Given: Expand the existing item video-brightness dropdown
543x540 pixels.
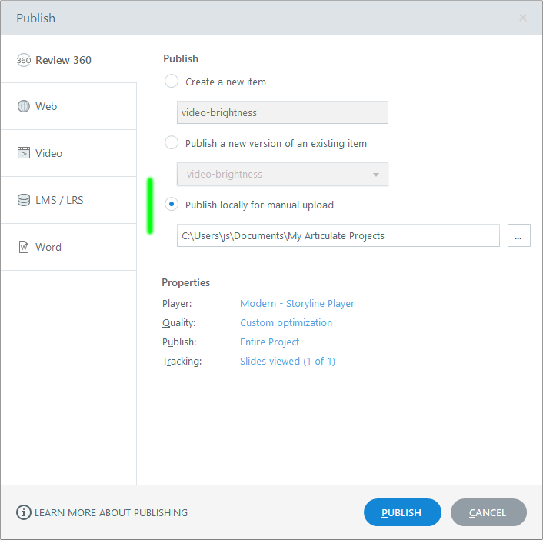Looking at the screenshot, I should coord(376,175).
